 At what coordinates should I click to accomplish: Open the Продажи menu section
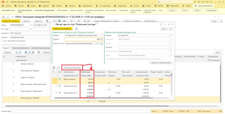44,6
